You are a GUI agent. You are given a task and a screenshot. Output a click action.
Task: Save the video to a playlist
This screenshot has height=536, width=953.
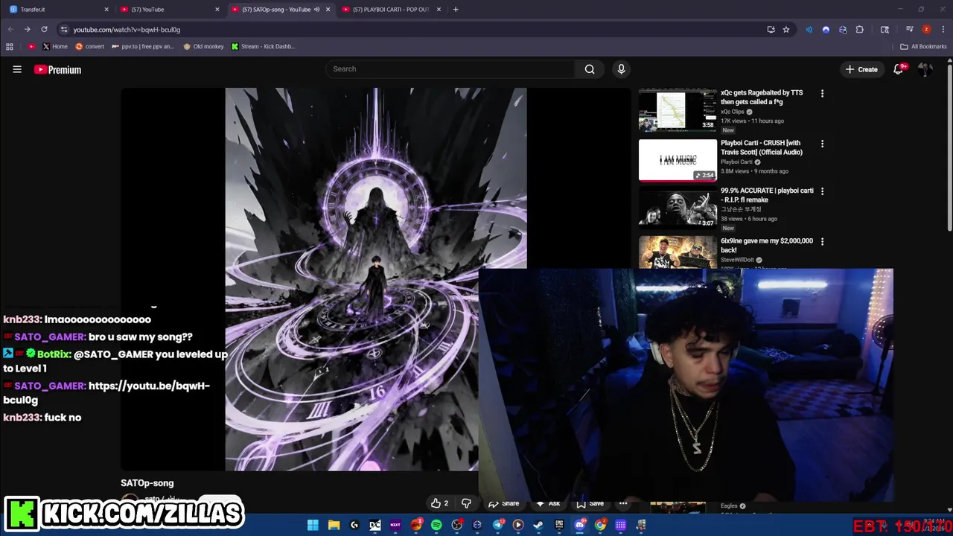click(x=589, y=503)
